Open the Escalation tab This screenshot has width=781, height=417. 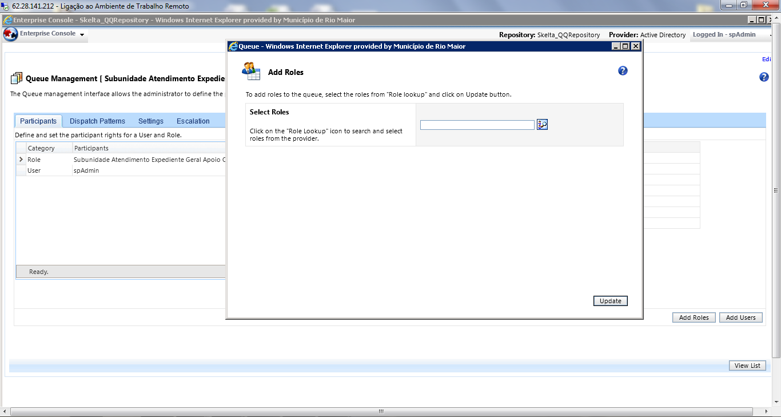tap(193, 121)
